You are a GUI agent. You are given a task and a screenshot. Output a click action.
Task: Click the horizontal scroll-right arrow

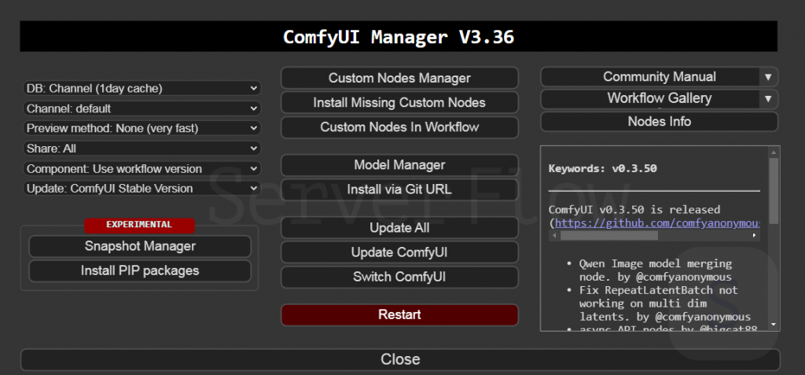pyautogui.click(x=755, y=235)
